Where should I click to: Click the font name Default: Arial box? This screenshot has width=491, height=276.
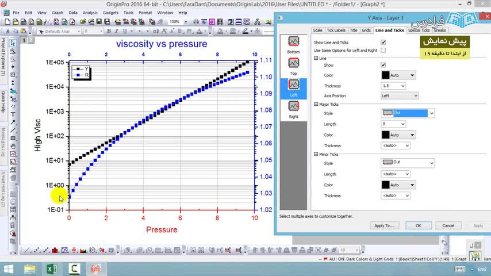(59, 31)
